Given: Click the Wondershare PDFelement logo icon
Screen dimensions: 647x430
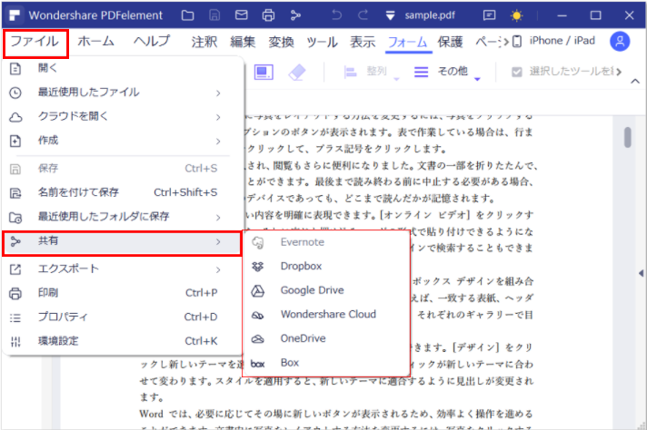Looking at the screenshot, I should (15, 15).
